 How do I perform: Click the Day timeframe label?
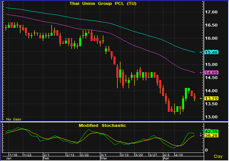[x=218, y=157]
